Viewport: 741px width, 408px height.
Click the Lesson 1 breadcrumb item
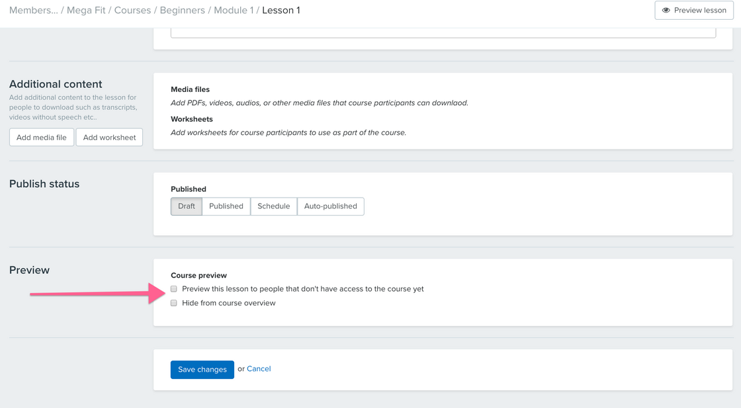pos(281,11)
